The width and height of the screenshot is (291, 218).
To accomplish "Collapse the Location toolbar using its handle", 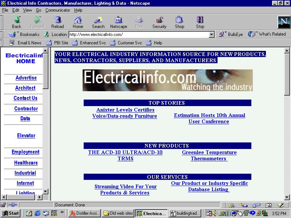I will click(1, 35).
